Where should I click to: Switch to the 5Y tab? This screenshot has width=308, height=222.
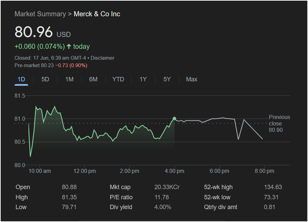coord(167,79)
